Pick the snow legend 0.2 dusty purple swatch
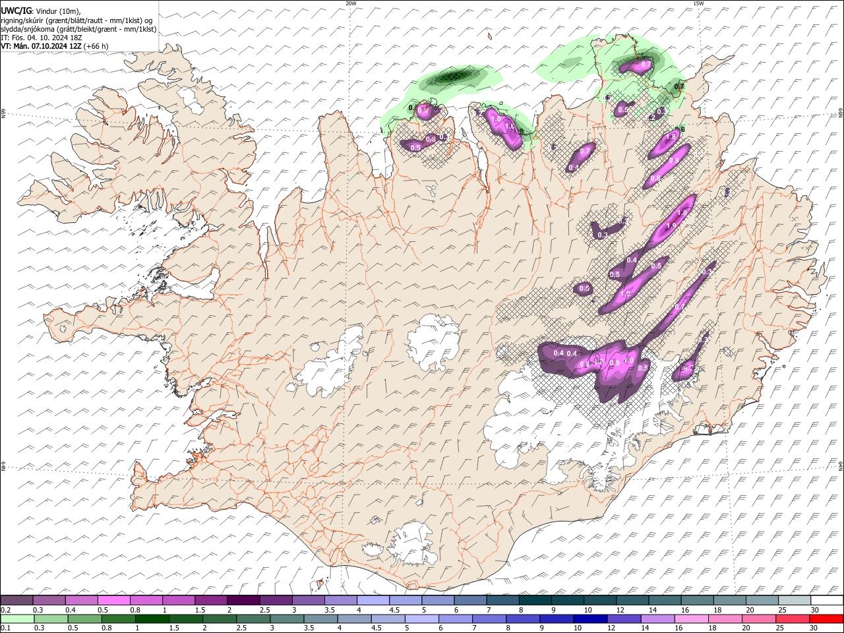This screenshot has height=633, width=844. (16, 601)
